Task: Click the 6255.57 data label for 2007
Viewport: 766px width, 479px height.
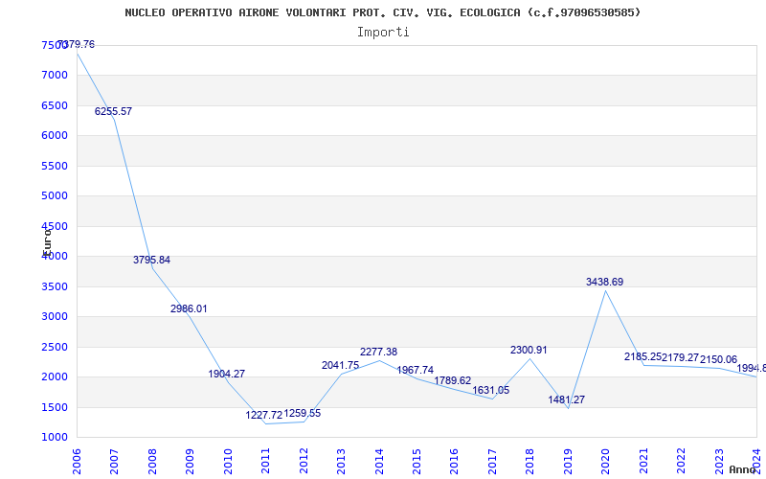Action: pos(113,112)
